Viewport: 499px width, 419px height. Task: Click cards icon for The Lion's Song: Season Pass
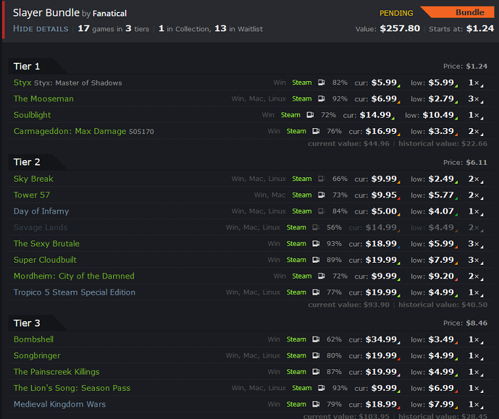[x=321, y=388]
